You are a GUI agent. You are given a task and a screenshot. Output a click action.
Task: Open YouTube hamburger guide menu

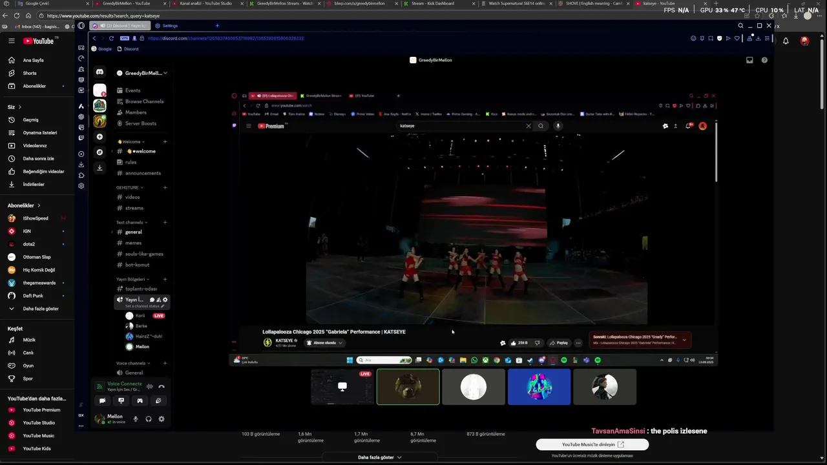click(11, 41)
